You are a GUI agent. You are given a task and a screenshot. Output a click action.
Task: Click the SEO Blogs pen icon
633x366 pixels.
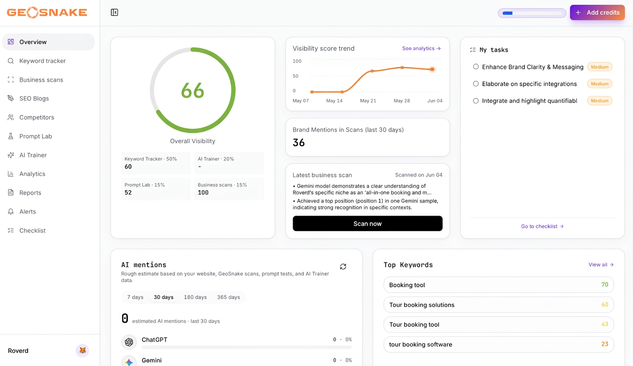(11, 99)
